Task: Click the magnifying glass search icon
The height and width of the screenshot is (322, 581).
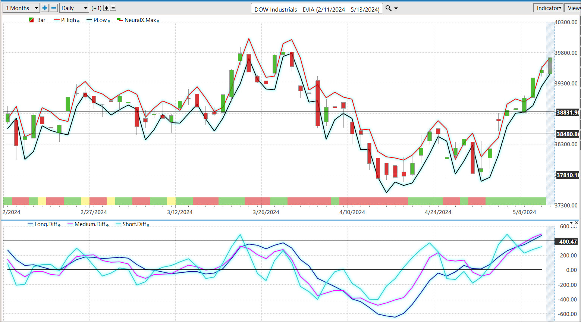Action: tap(388, 8)
